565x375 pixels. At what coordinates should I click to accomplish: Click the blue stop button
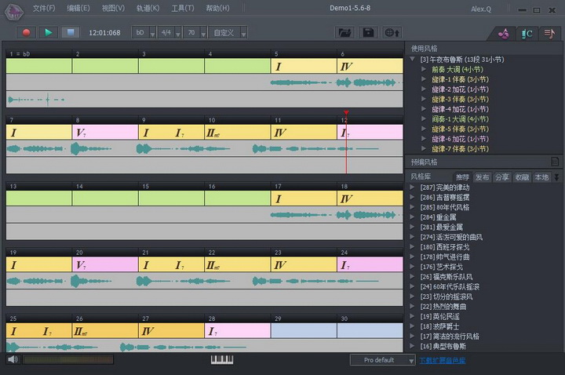coord(70,32)
